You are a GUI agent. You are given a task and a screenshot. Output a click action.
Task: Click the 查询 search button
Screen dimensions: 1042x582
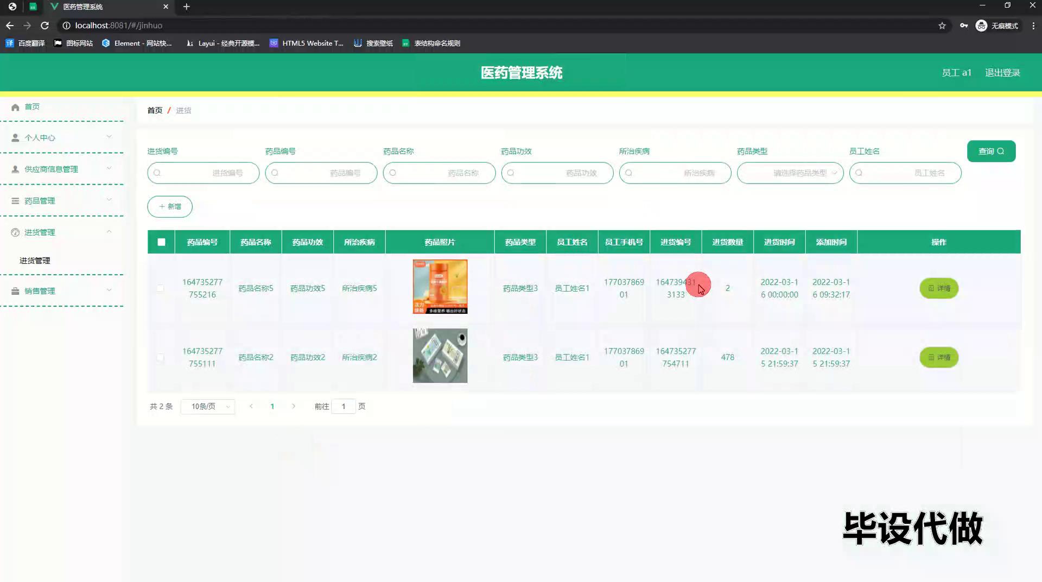tap(990, 151)
